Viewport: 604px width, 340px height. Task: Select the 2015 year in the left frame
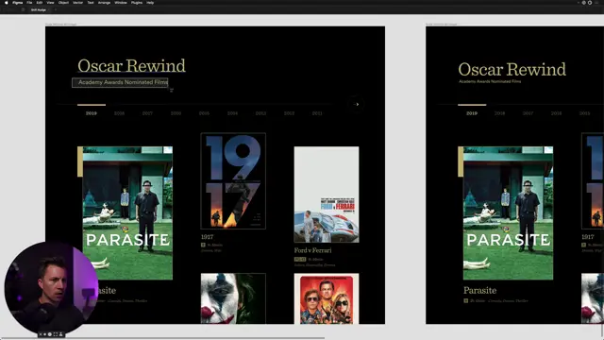point(204,113)
